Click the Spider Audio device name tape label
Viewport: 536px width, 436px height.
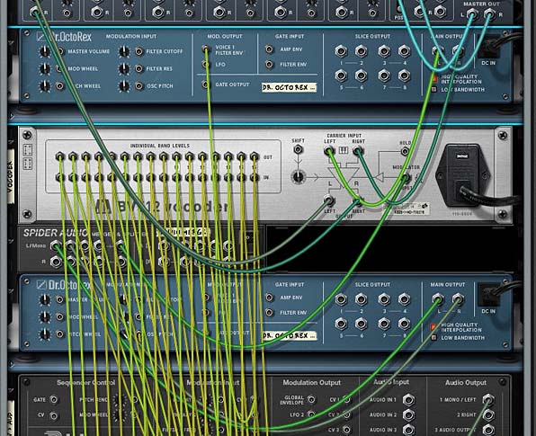pos(183,232)
